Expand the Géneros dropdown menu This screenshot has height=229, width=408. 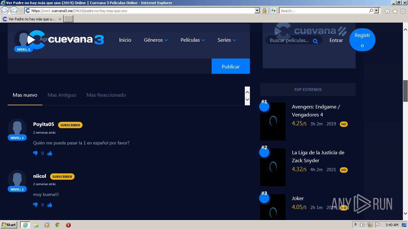coord(156,40)
